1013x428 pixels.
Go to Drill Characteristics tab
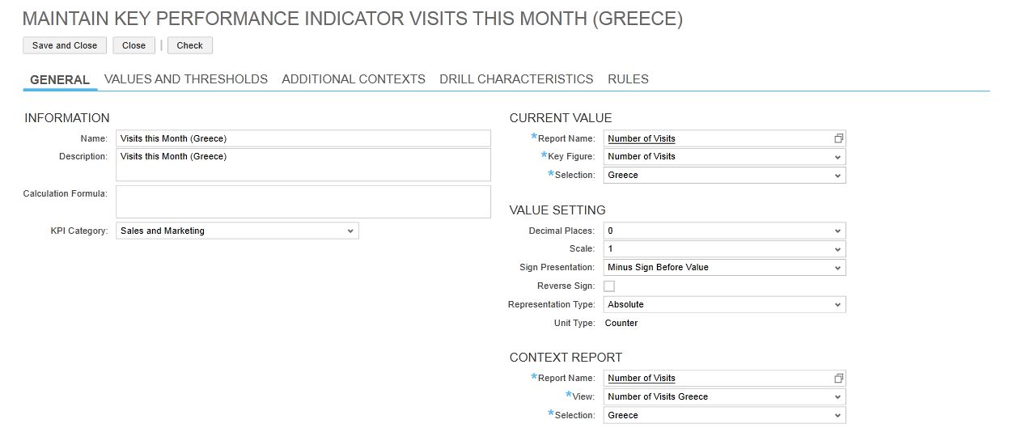click(516, 79)
